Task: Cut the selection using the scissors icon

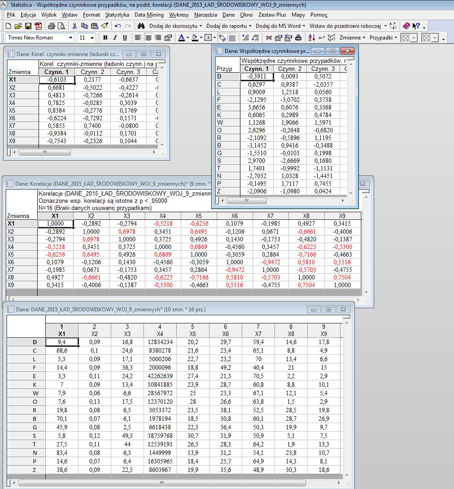Action: tap(74, 26)
